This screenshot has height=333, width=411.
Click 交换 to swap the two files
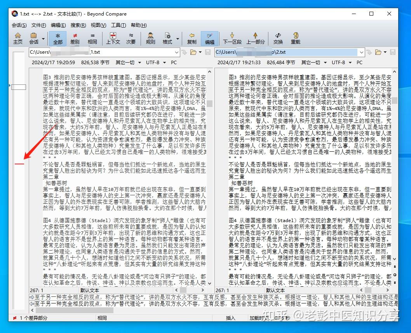click(x=278, y=39)
